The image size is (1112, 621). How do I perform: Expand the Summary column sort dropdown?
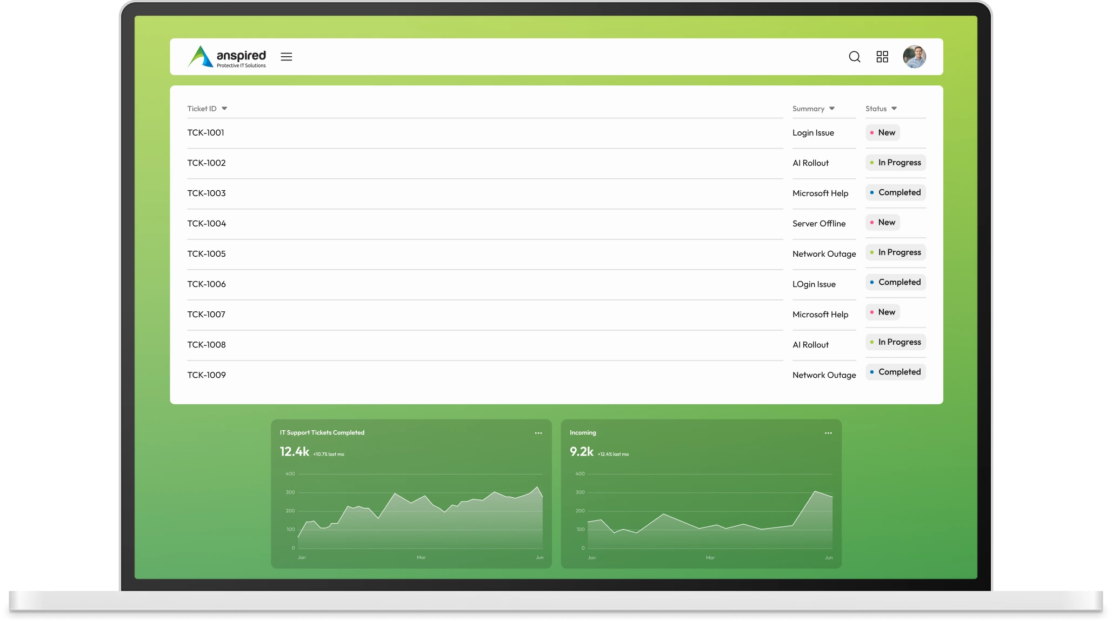point(833,109)
